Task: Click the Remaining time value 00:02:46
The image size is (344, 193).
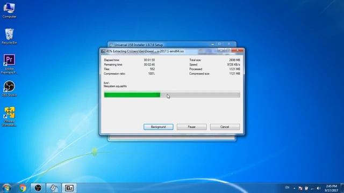Action: 149,64
